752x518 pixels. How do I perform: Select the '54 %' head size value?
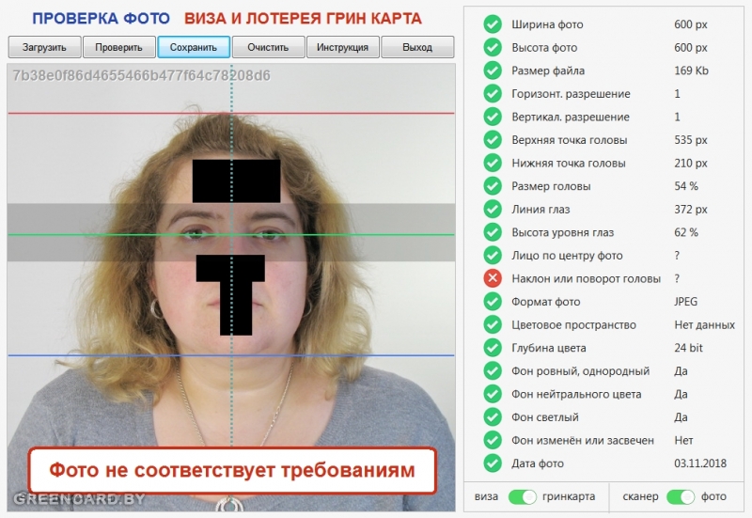[x=686, y=186]
